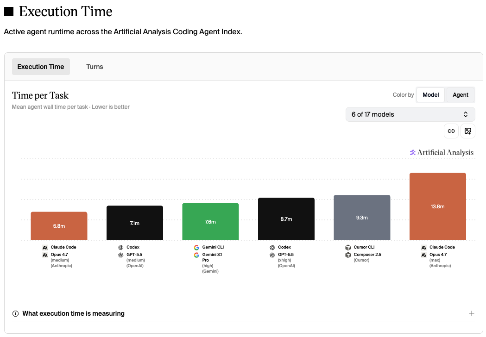Click Cursor cube icon beside Composer 2.5
This screenshot has width=486, height=337.
(348, 255)
